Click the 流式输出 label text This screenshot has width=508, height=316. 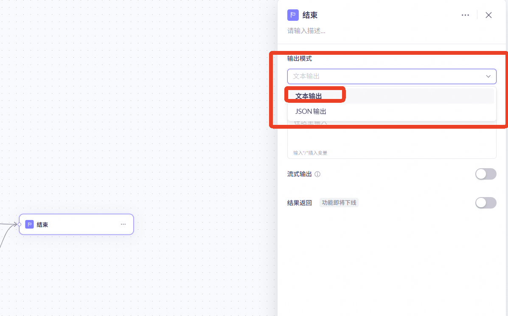click(x=299, y=175)
